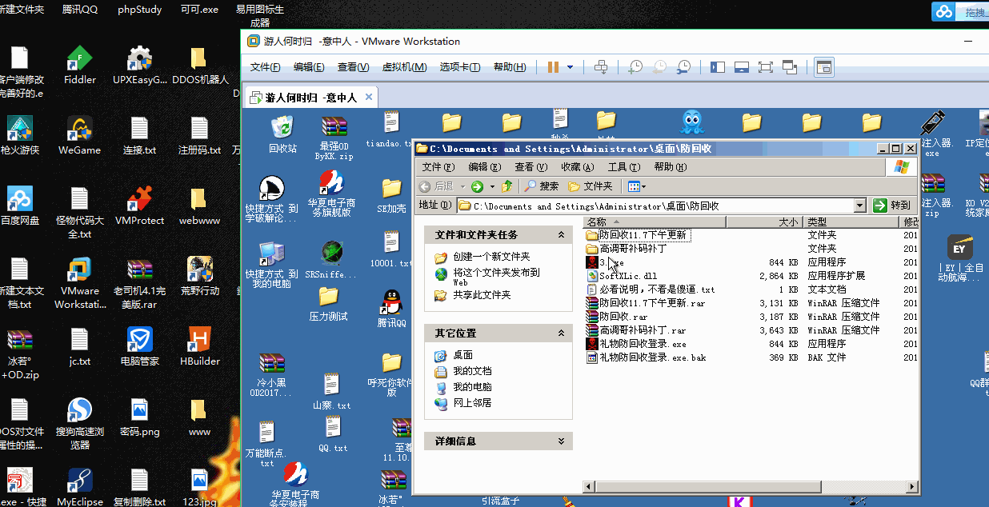The image size is (989, 507).
Task: Select Fiddler shortcut on host desktop
Action: (80, 66)
